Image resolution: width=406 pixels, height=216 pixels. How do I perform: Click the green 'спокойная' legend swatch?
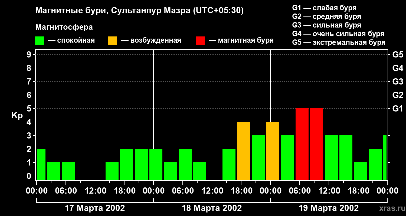[x=40, y=41]
